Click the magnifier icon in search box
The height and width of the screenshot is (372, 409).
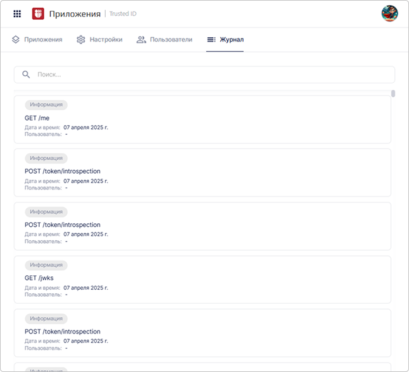pyautogui.click(x=26, y=75)
